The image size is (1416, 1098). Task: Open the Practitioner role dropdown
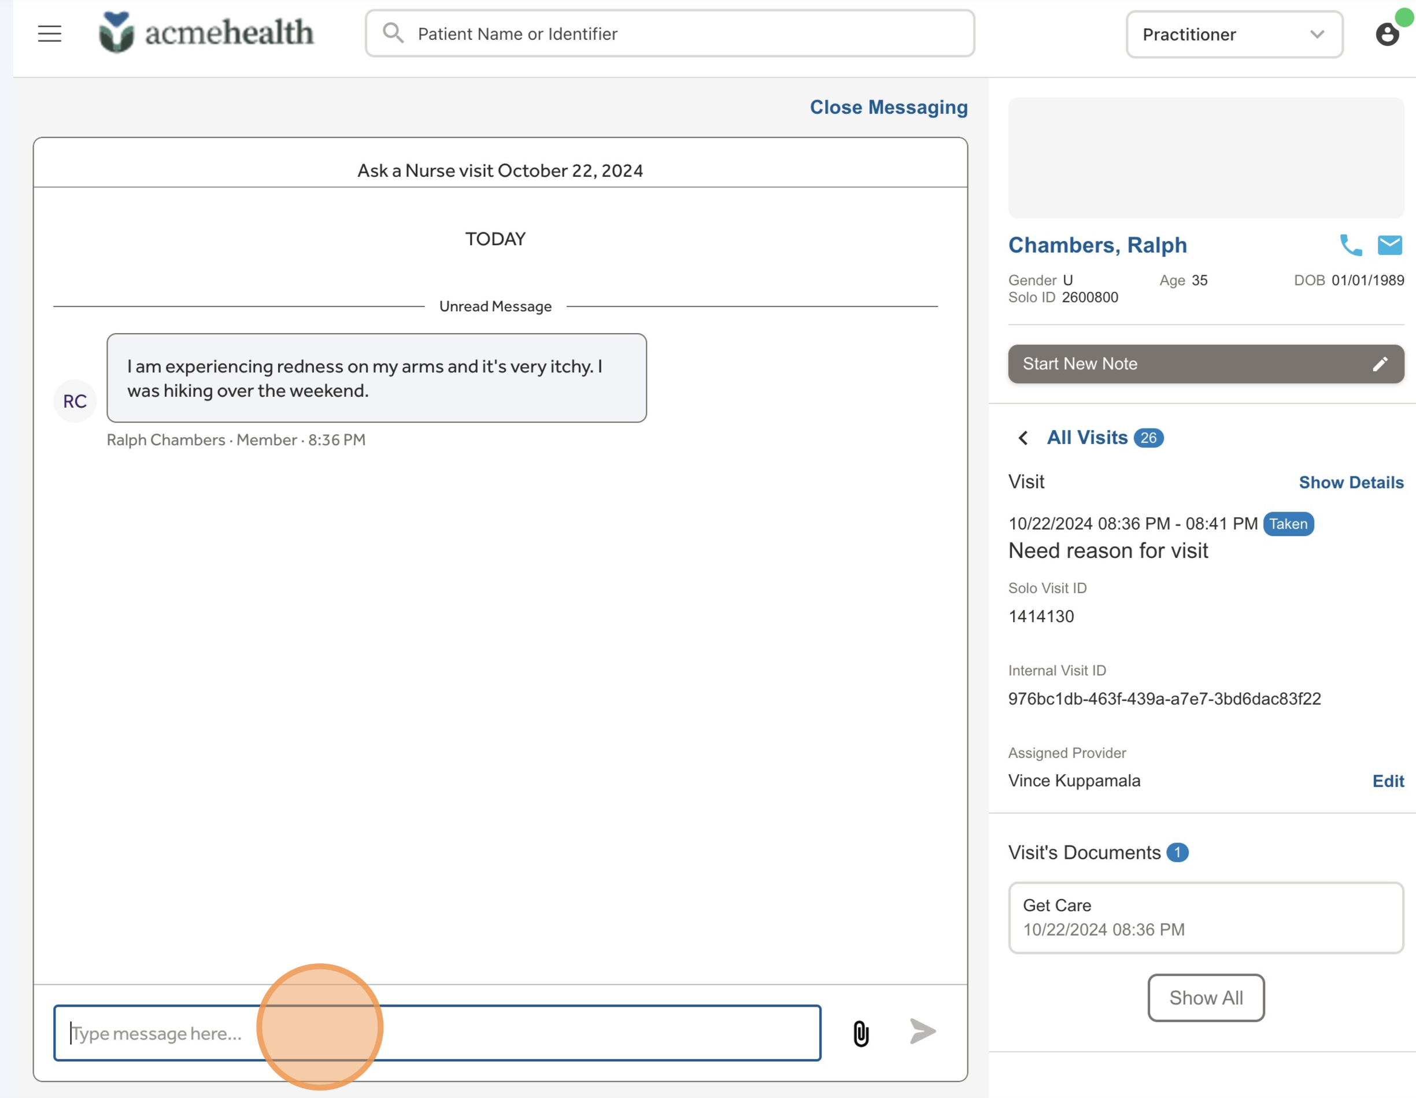(x=1233, y=34)
